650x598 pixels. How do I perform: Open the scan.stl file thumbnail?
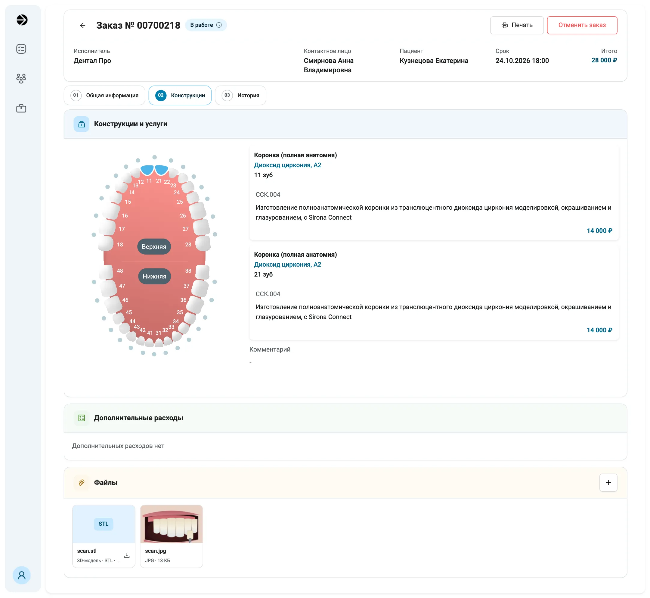click(x=104, y=524)
